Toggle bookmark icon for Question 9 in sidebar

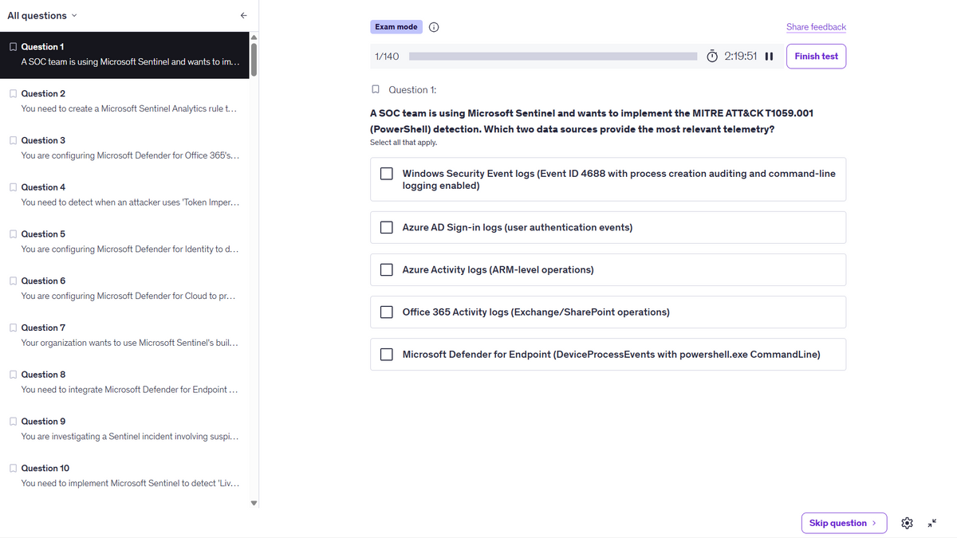13,421
